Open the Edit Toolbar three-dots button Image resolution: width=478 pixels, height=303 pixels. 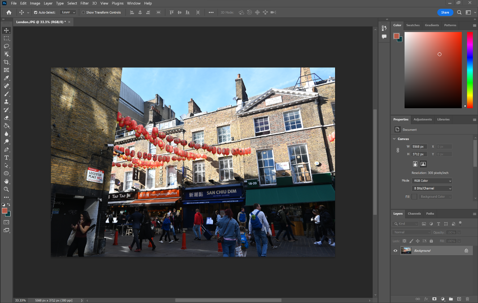[x=7, y=197]
